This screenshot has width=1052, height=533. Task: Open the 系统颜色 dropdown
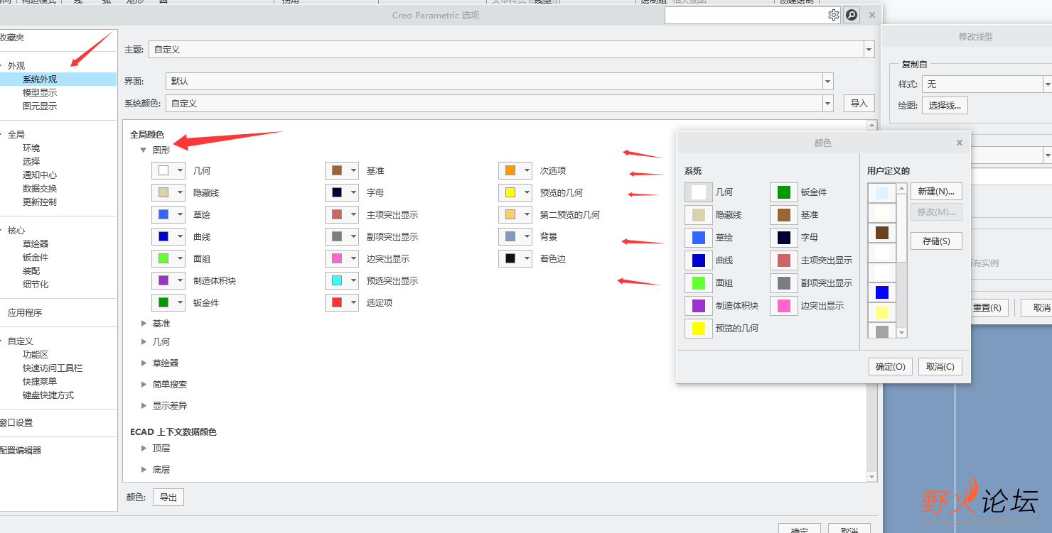point(827,104)
